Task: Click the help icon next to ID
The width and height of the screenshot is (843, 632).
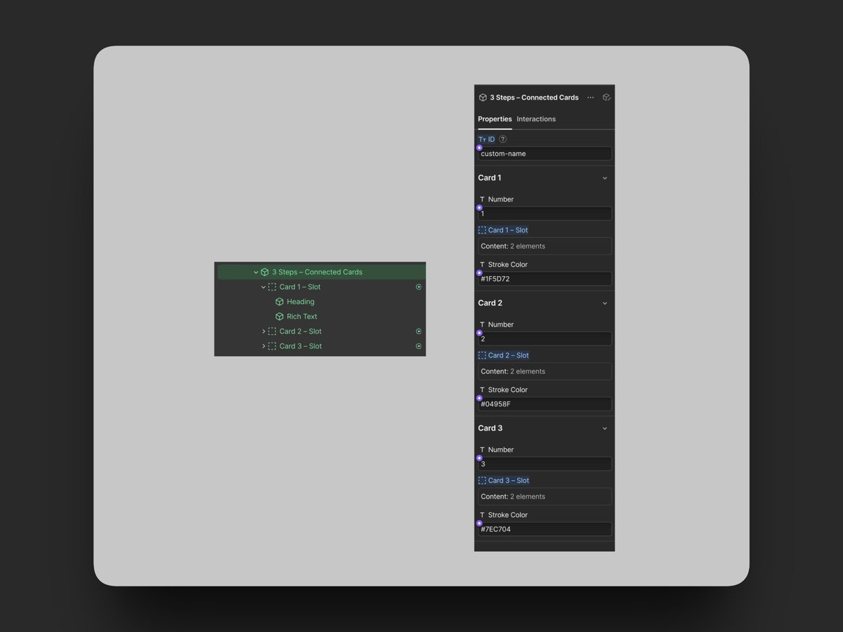Action: 503,139
